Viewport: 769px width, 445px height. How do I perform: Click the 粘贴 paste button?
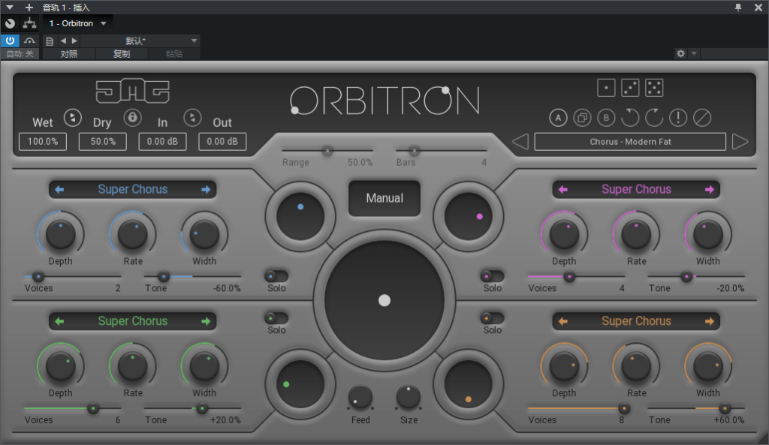pos(174,54)
